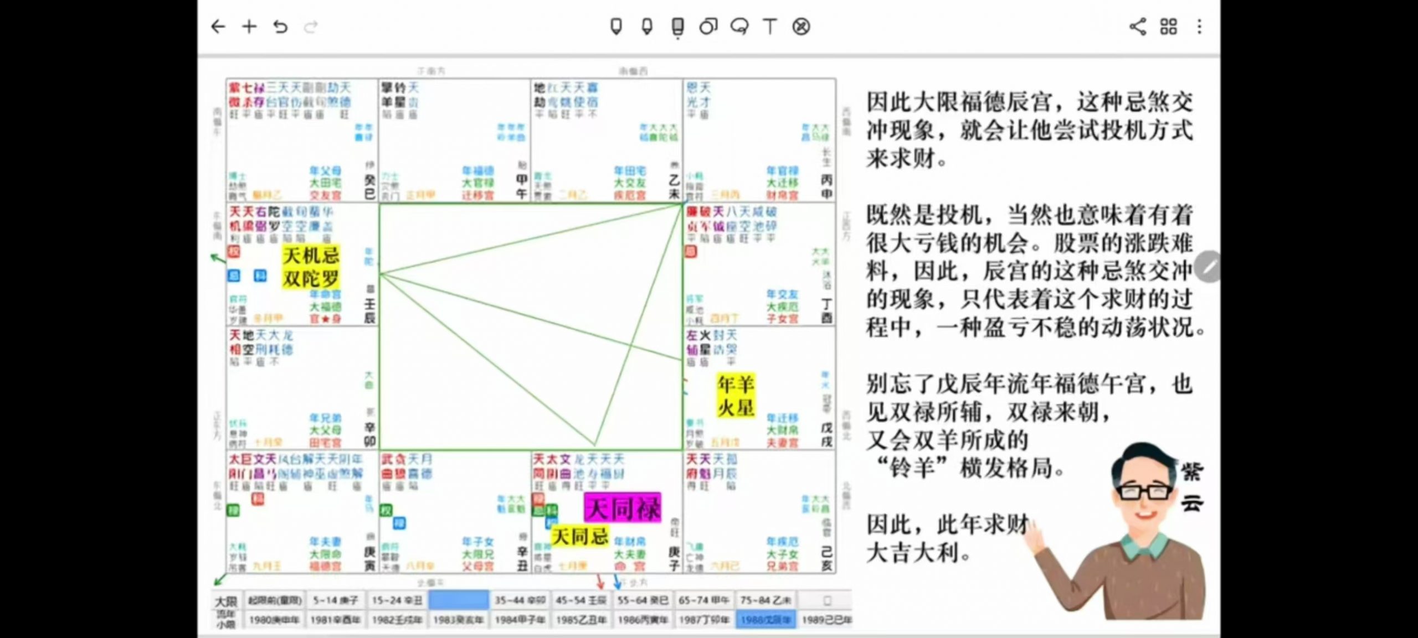
Task: Add a new page with the plus icon
Action: [x=249, y=27]
